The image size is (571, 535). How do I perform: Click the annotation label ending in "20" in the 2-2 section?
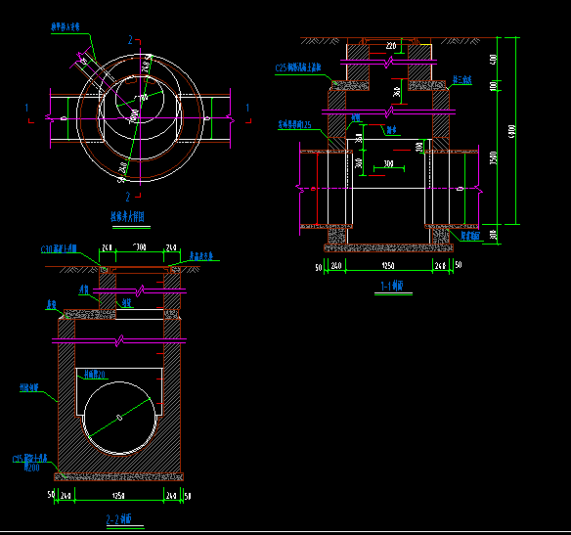click(x=95, y=375)
